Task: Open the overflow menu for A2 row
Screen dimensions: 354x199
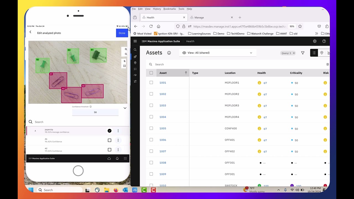Action: pos(118,150)
